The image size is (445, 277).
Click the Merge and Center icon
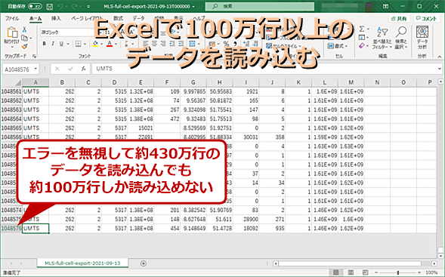pos(192,44)
